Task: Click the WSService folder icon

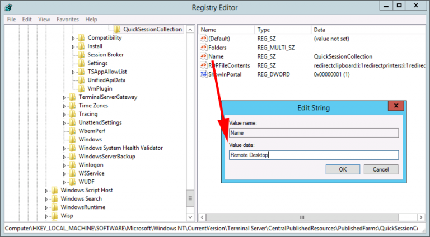Action: pyautogui.click(x=72, y=173)
